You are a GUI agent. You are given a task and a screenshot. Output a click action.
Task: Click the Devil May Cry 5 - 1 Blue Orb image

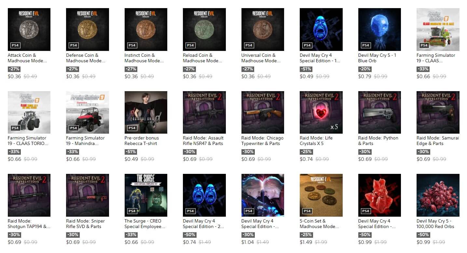[x=379, y=30]
